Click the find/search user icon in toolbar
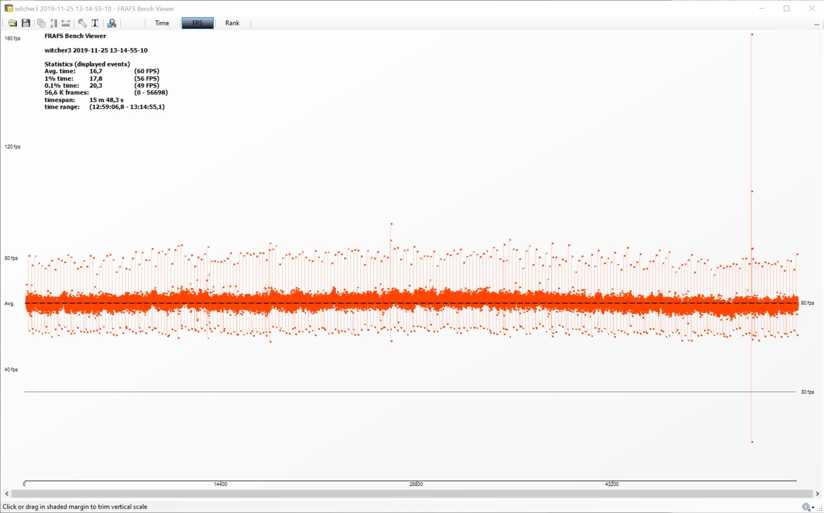This screenshot has height=513, width=824. pos(112,23)
